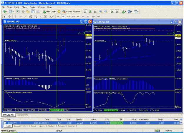This screenshot has height=133, width=184.
Task: Launch MetaEditor yellow diamond icon
Action: click(59, 11)
